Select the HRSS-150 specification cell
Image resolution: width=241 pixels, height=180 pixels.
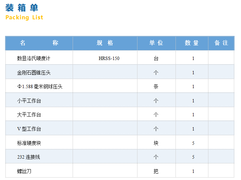click(109, 58)
